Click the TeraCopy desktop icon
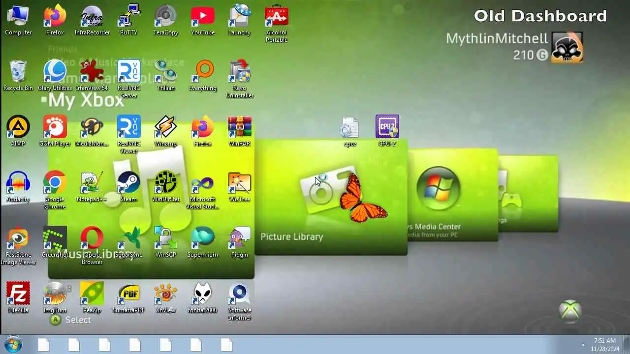Viewport: 630px width, 354px height. coord(166,21)
